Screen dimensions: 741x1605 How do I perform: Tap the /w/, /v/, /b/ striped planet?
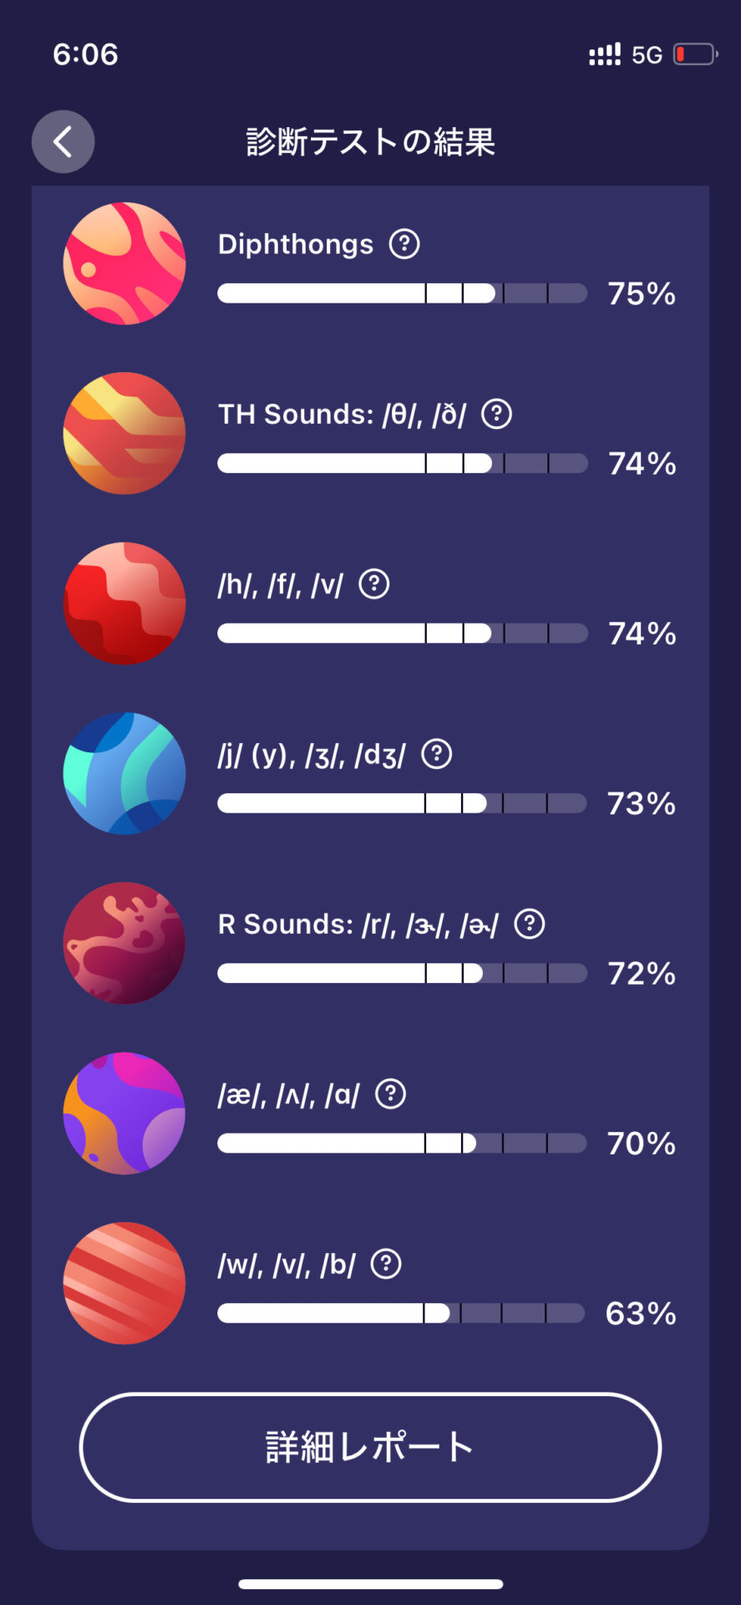click(124, 1283)
